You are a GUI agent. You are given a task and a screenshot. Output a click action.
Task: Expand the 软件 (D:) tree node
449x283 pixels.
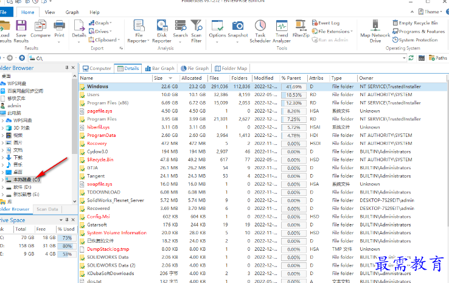pyautogui.click(x=2, y=187)
